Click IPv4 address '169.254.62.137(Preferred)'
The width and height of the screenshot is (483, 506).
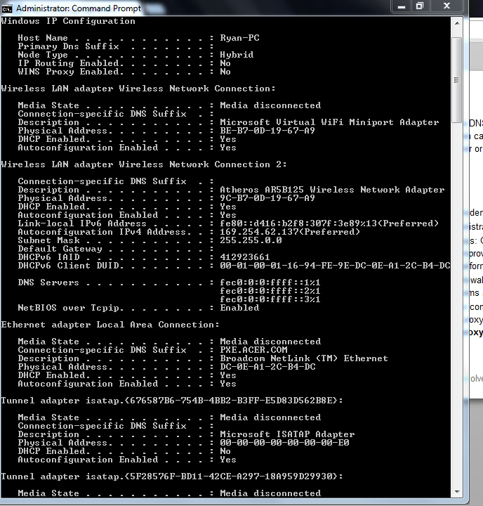[290, 232]
